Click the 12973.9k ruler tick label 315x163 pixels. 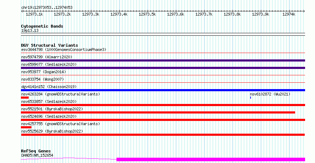tap(260, 14)
